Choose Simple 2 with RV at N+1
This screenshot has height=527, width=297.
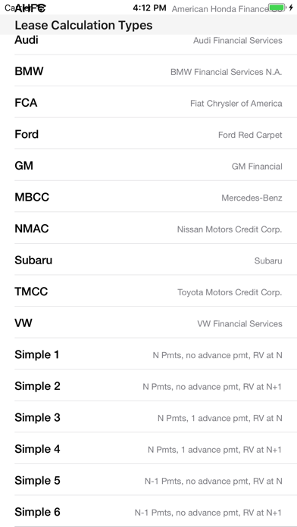click(x=148, y=385)
